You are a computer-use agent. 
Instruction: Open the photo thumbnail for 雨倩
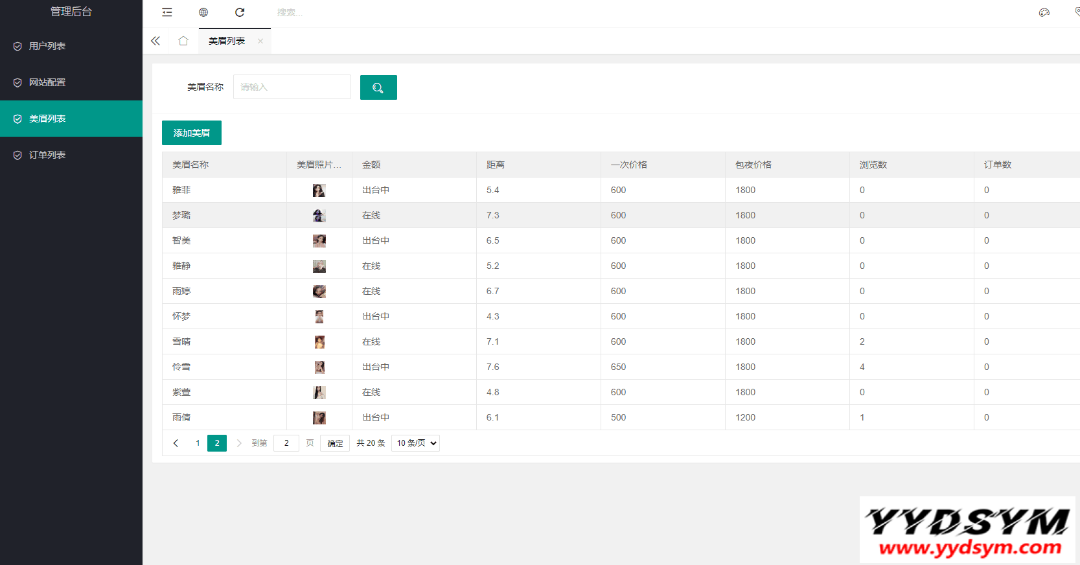click(x=319, y=417)
